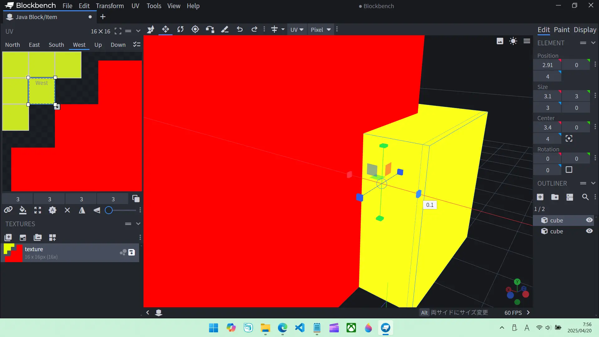Screen dimensions: 599x337
Task: Save the texture using disk icon
Action: pos(132,252)
